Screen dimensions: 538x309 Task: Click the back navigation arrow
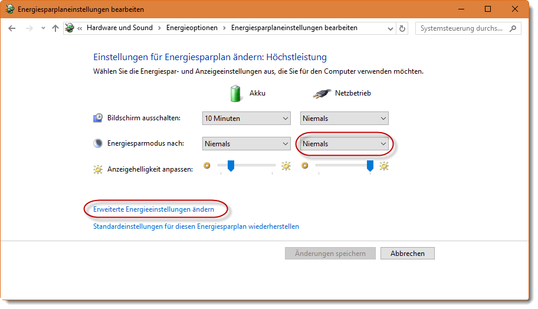tap(12, 28)
